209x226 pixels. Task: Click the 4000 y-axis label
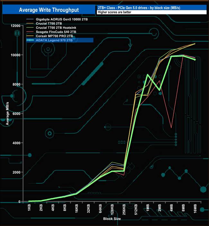16,143
